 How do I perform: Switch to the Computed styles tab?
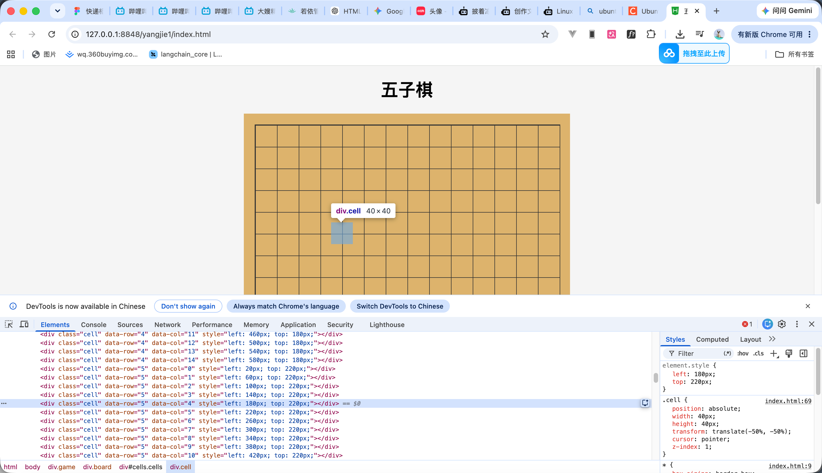point(712,339)
